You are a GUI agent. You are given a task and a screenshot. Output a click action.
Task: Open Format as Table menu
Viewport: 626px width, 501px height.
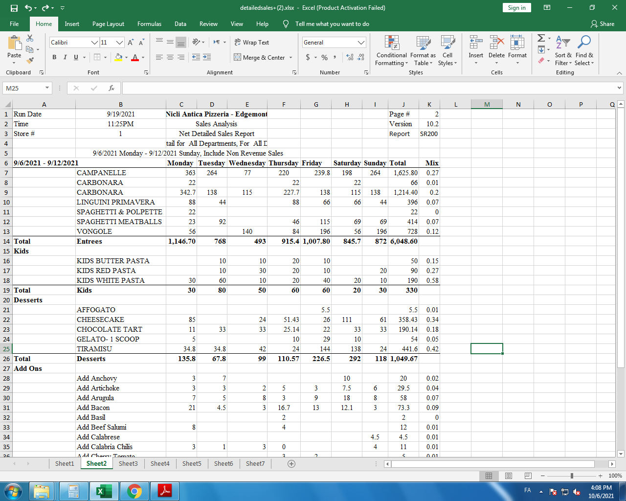click(x=423, y=50)
